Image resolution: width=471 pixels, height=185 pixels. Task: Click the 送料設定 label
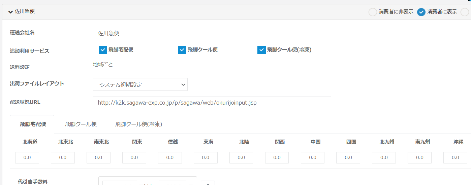(x=20, y=67)
